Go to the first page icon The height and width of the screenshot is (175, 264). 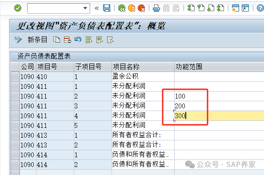click(191, 8)
